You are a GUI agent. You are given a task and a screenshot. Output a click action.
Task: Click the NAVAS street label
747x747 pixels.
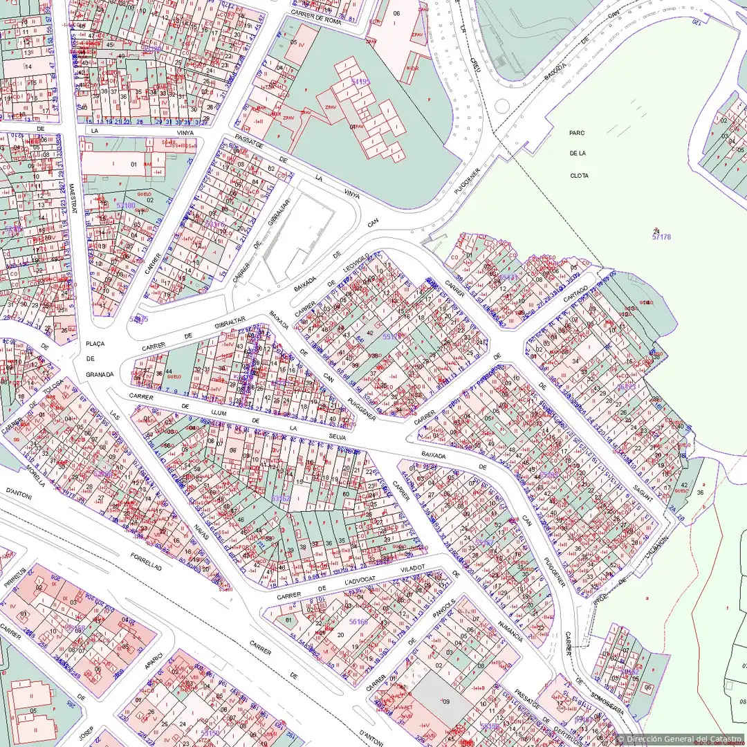(201, 531)
